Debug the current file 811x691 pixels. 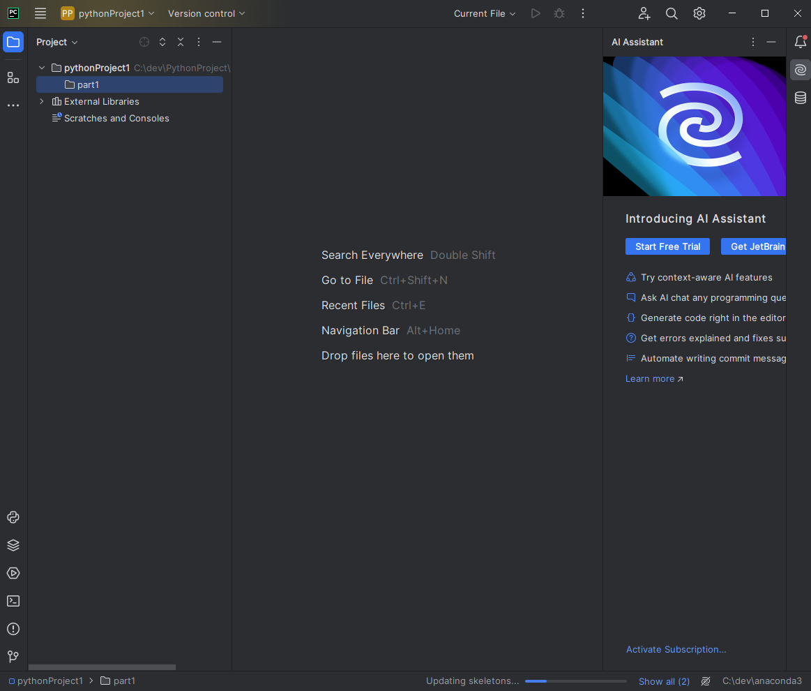(x=559, y=13)
